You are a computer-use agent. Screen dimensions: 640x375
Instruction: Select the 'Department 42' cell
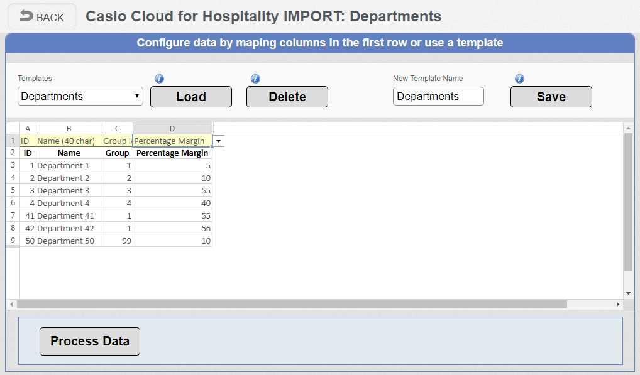(x=69, y=228)
